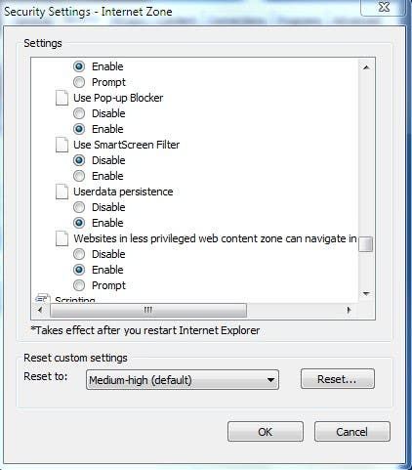
Task: Click the Userdata persistence page icon
Action: point(62,192)
